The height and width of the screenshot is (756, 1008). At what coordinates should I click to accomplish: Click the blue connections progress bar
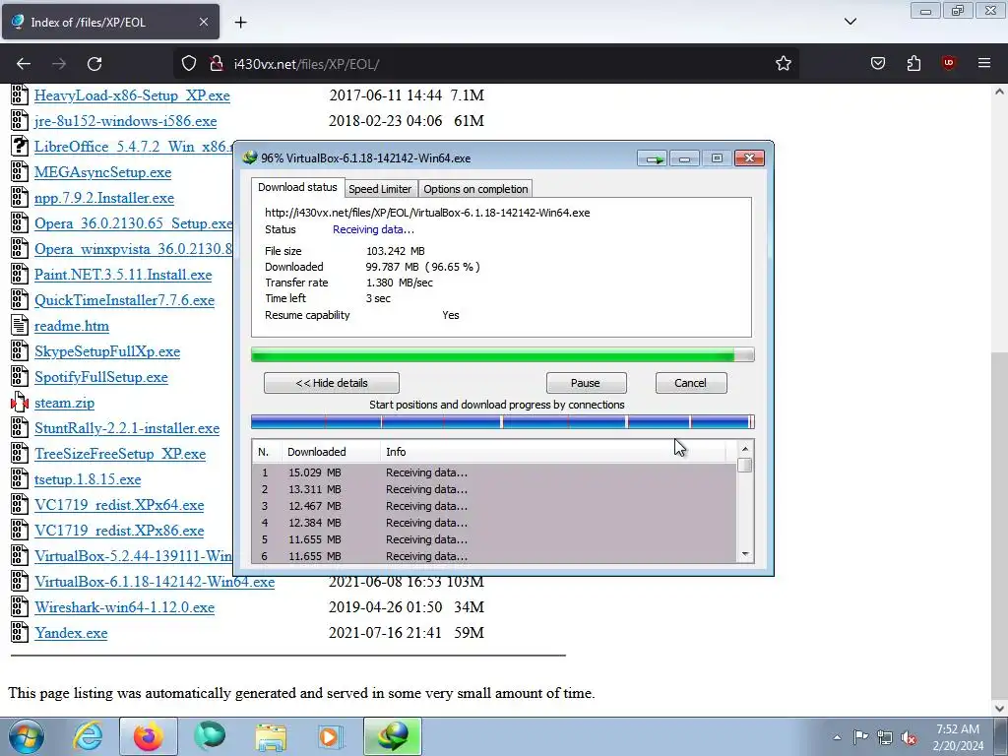coord(502,422)
